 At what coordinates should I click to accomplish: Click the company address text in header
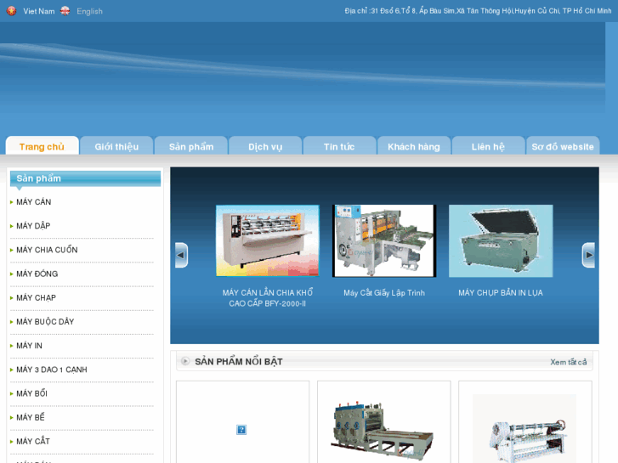[478, 11]
